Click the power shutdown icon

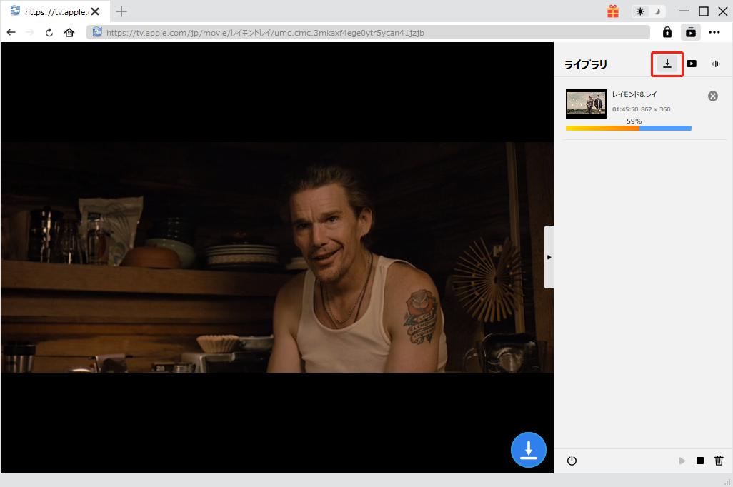(x=572, y=461)
